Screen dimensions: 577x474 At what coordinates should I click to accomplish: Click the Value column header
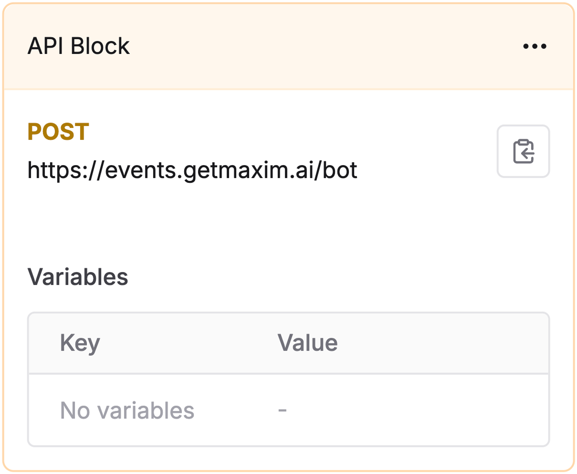(308, 343)
